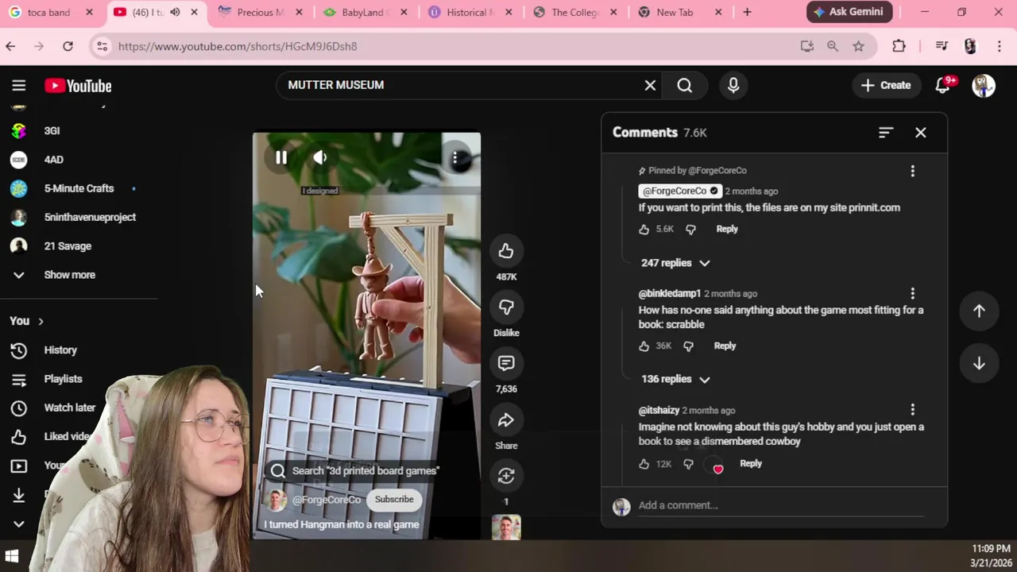1017x572 pixels.
Task: Bookmark this page with the star
Action: 858,46
